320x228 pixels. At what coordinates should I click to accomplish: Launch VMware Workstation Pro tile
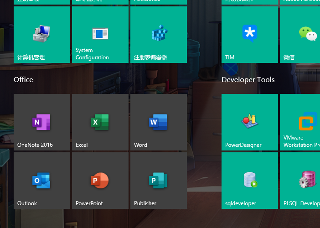(300, 122)
